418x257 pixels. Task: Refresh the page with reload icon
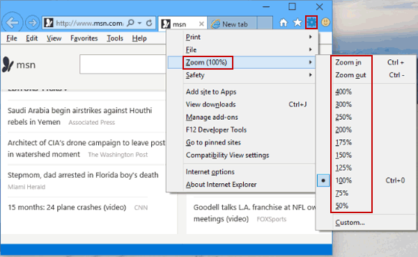pos(149,23)
